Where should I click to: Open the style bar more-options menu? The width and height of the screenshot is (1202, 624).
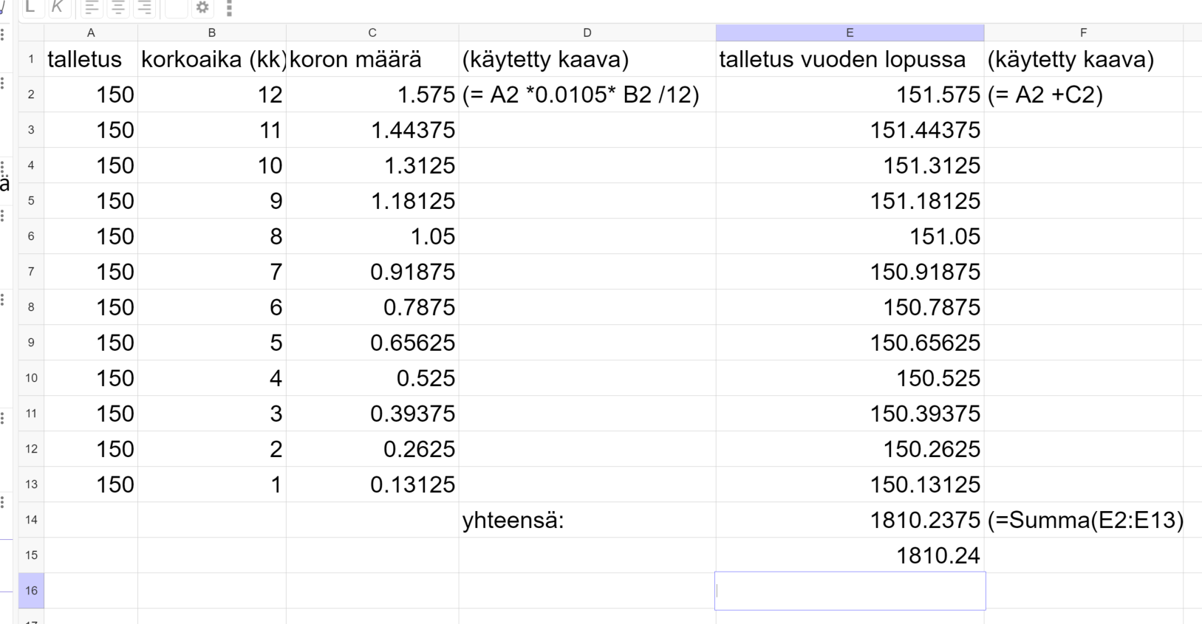click(x=229, y=8)
